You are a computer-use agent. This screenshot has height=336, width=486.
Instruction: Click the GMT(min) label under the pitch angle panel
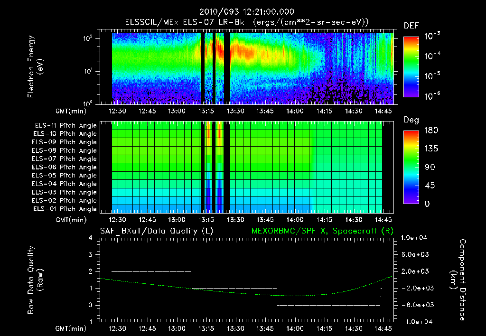point(71,220)
